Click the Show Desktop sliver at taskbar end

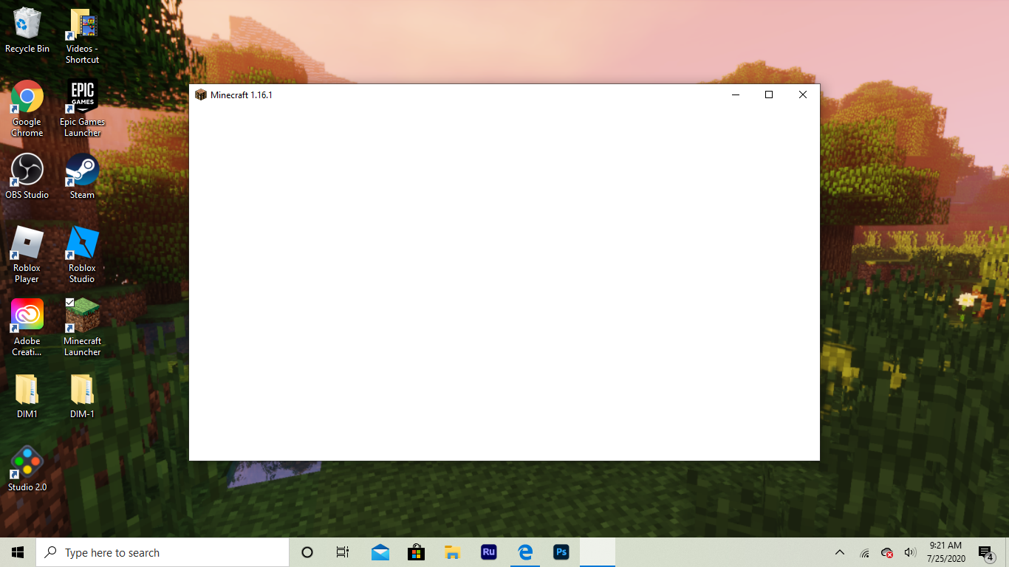1007,552
